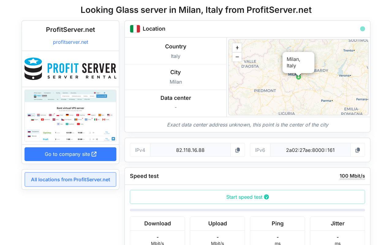Open the ProfitServer website screenshot thumbnail
Viewport: 392px width, 245px height.
pos(70,116)
